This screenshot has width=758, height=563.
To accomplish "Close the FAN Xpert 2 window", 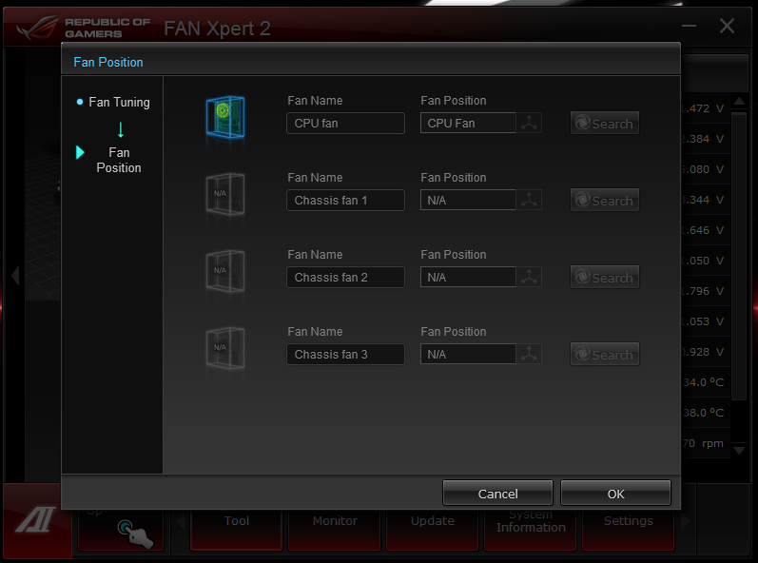I will pyautogui.click(x=727, y=26).
